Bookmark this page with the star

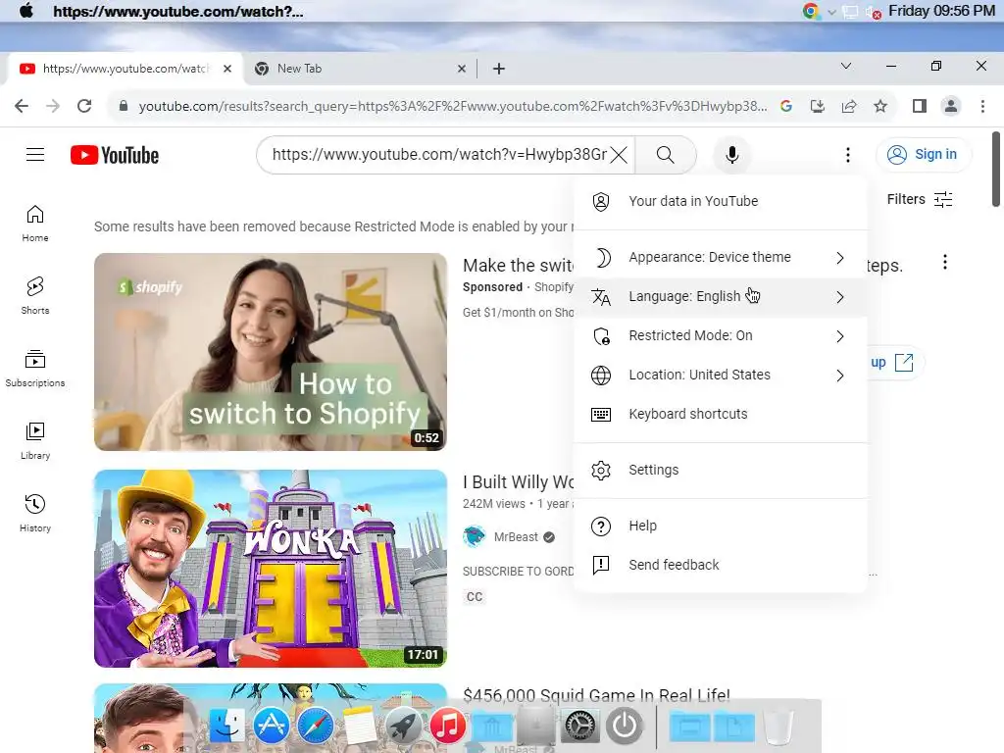click(x=880, y=106)
